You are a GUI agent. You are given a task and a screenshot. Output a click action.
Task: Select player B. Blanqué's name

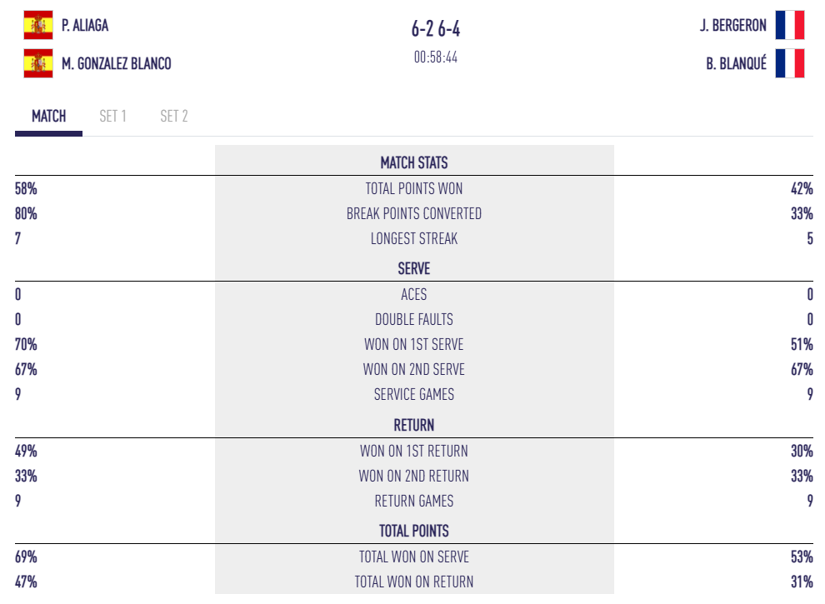tap(736, 63)
